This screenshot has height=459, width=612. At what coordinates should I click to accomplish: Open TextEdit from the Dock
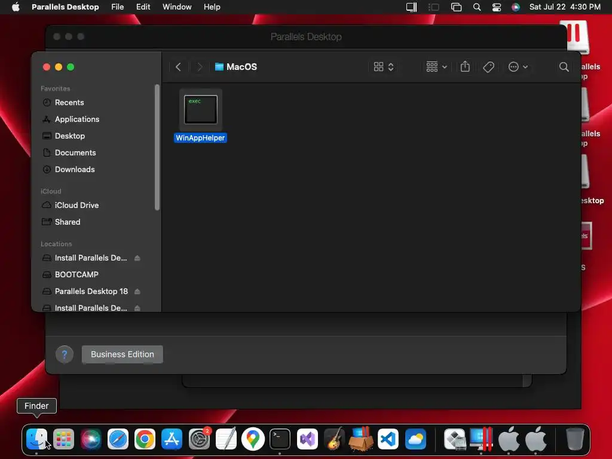226,439
